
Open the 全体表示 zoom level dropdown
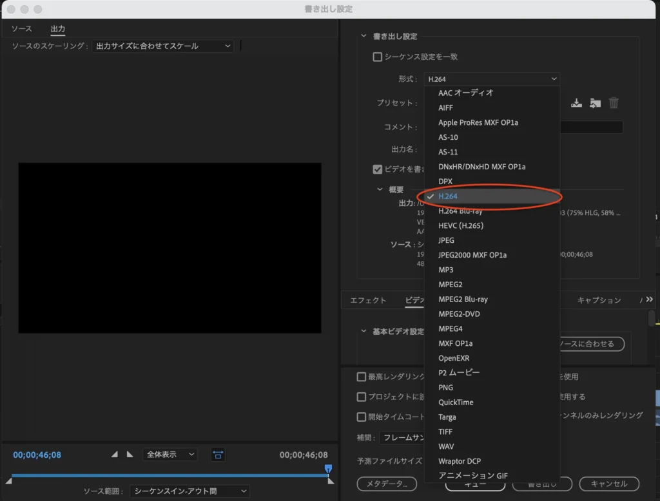pyautogui.click(x=170, y=455)
